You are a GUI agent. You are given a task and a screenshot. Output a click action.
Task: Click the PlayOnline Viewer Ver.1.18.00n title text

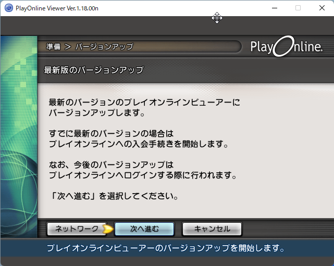pyautogui.click(x=57, y=8)
